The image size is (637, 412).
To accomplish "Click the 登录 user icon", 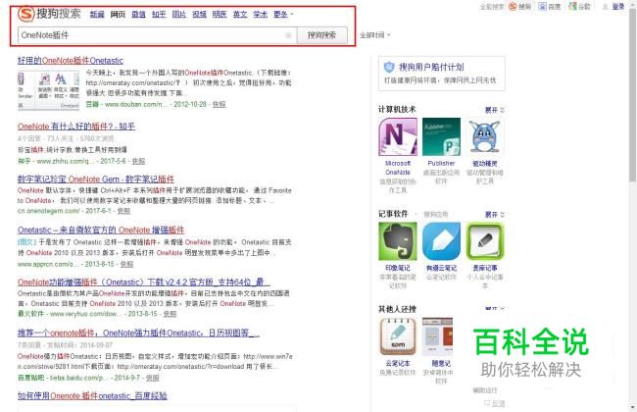I will (605, 7).
